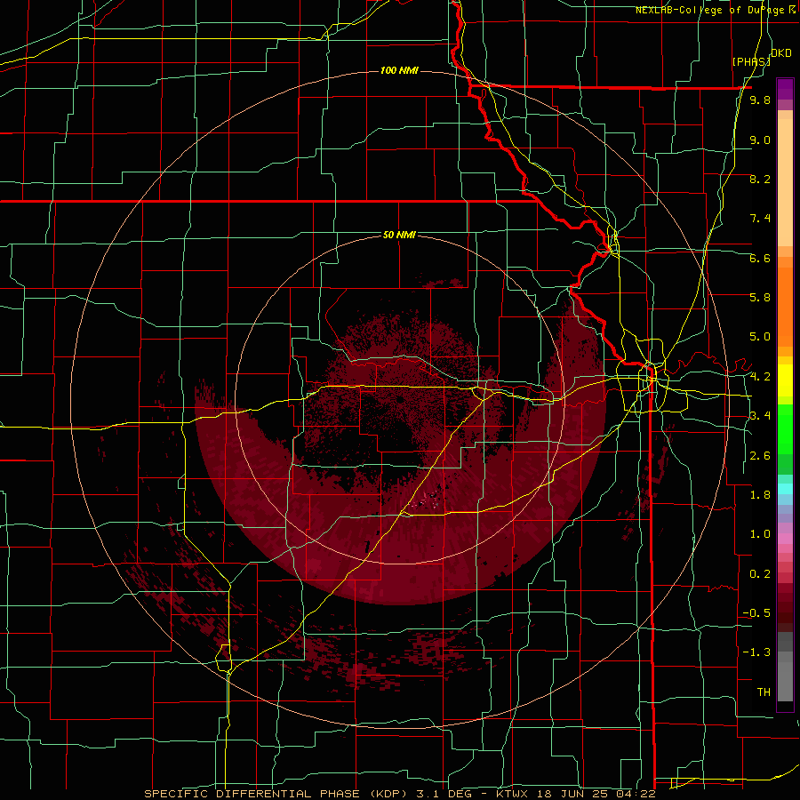This screenshot has width=800, height=800.
Task: Click the 1.0 value on the color scale
Action: (760, 534)
